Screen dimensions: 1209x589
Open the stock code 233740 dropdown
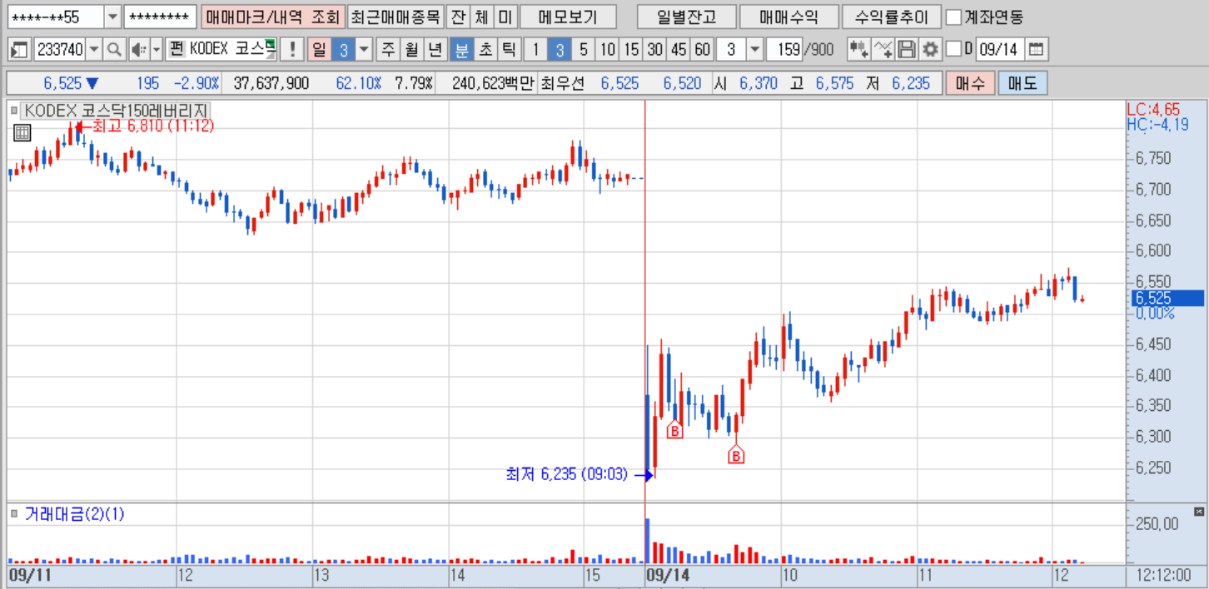coord(93,50)
